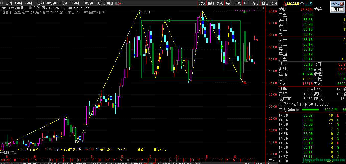
Task: Click the 卖五 price 53.25
Action: [x=308, y=15]
